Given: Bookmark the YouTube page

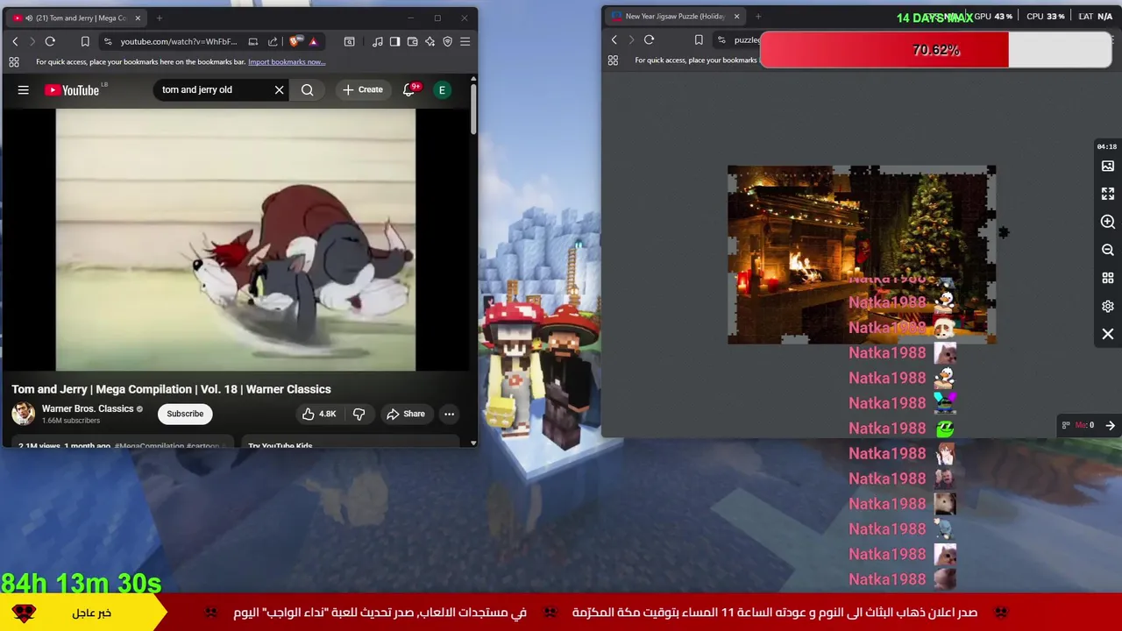Looking at the screenshot, I should coord(85,41).
